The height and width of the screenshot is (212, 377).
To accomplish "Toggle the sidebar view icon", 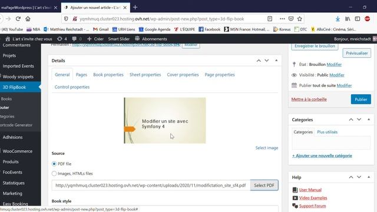I will (358, 19).
